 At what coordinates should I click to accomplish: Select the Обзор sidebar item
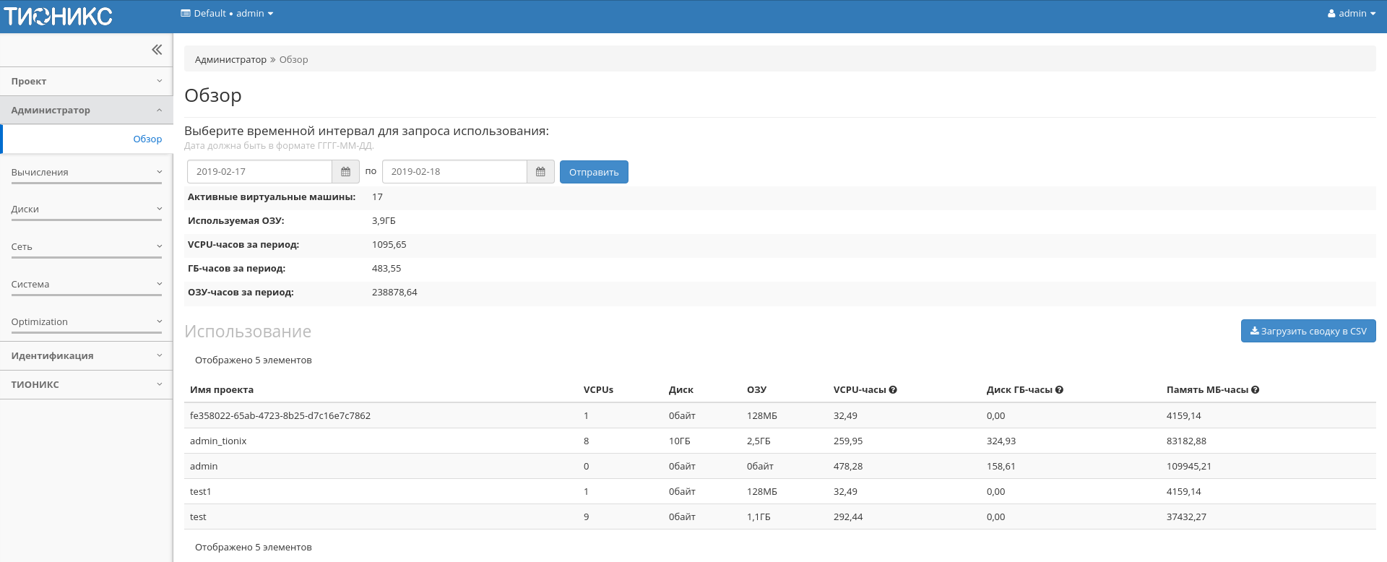pyautogui.click(x=147, y=139)
